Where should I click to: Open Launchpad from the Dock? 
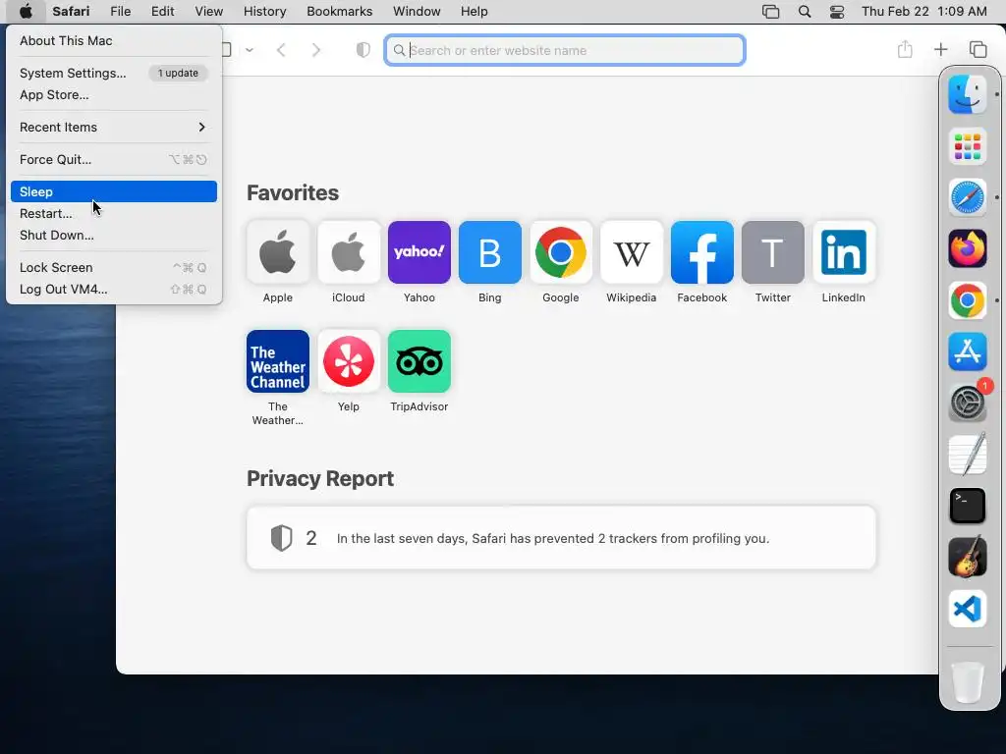coord(968,146)
